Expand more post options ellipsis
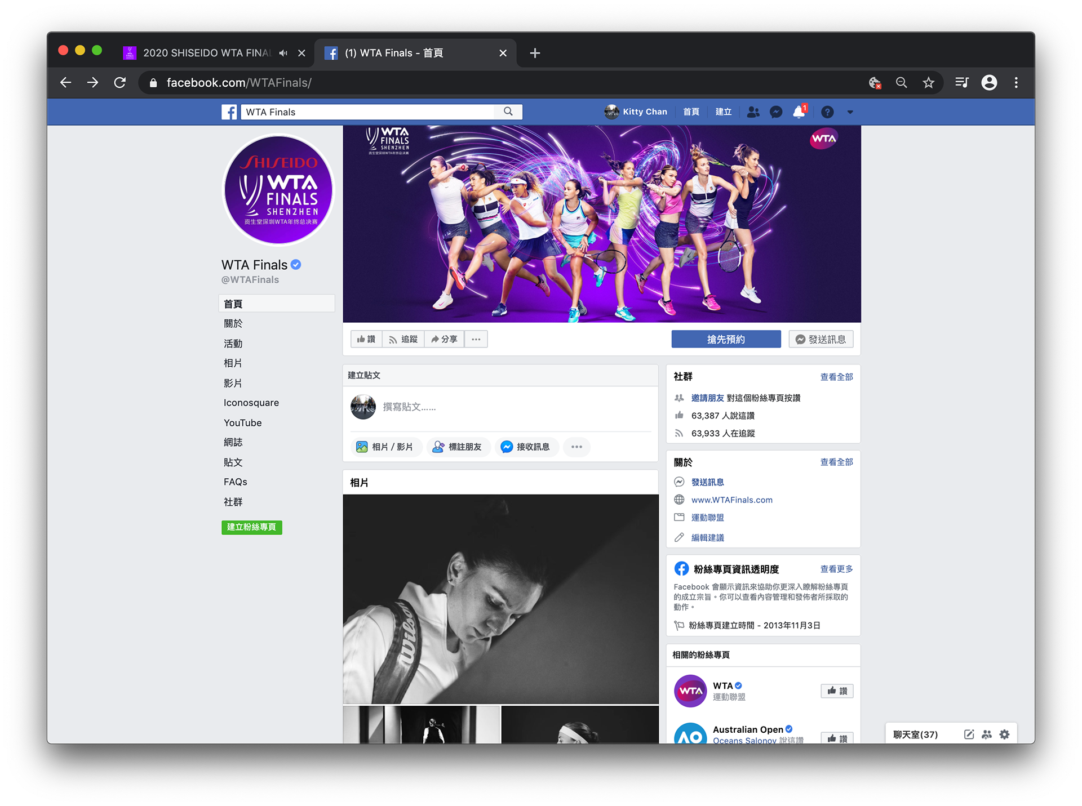This screenshot has height=806, width=1082. [x=577, y=447]
